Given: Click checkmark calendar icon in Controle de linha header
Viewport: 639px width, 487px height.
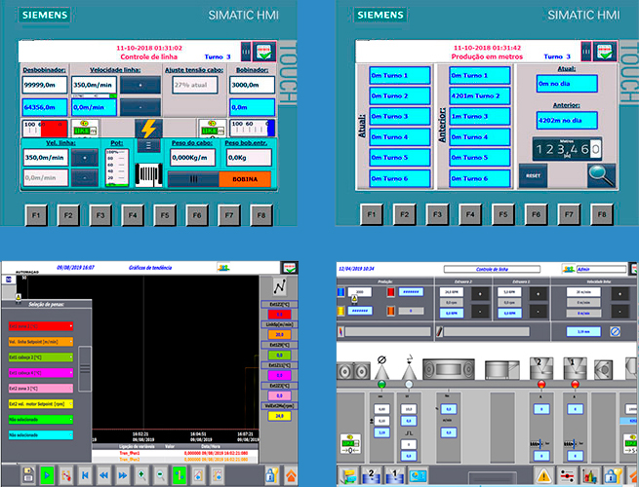Looking at the screenshot, I should [264, 52].
